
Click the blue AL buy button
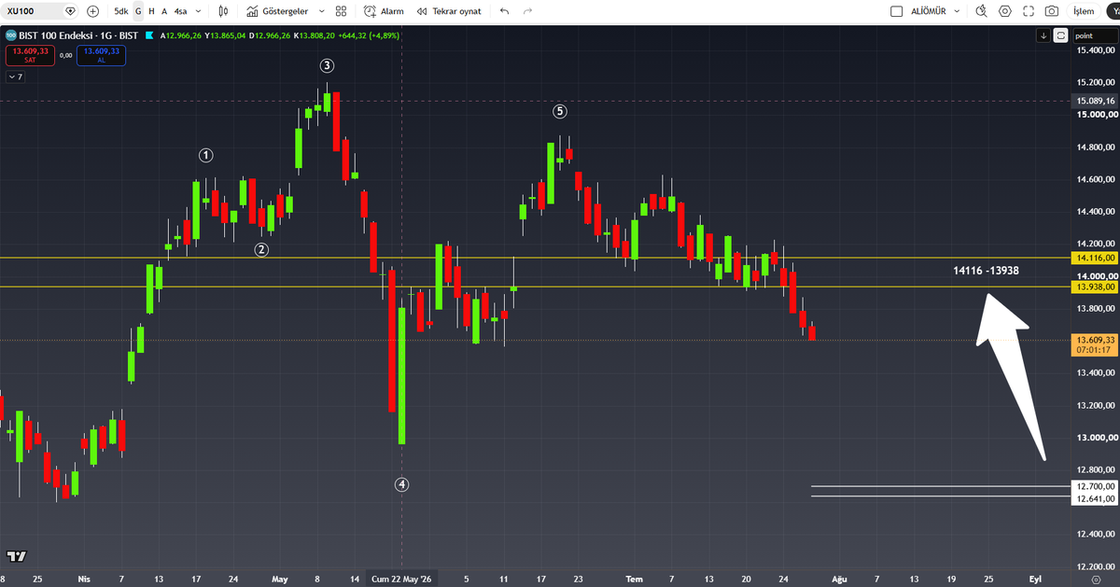pos(102,55)
